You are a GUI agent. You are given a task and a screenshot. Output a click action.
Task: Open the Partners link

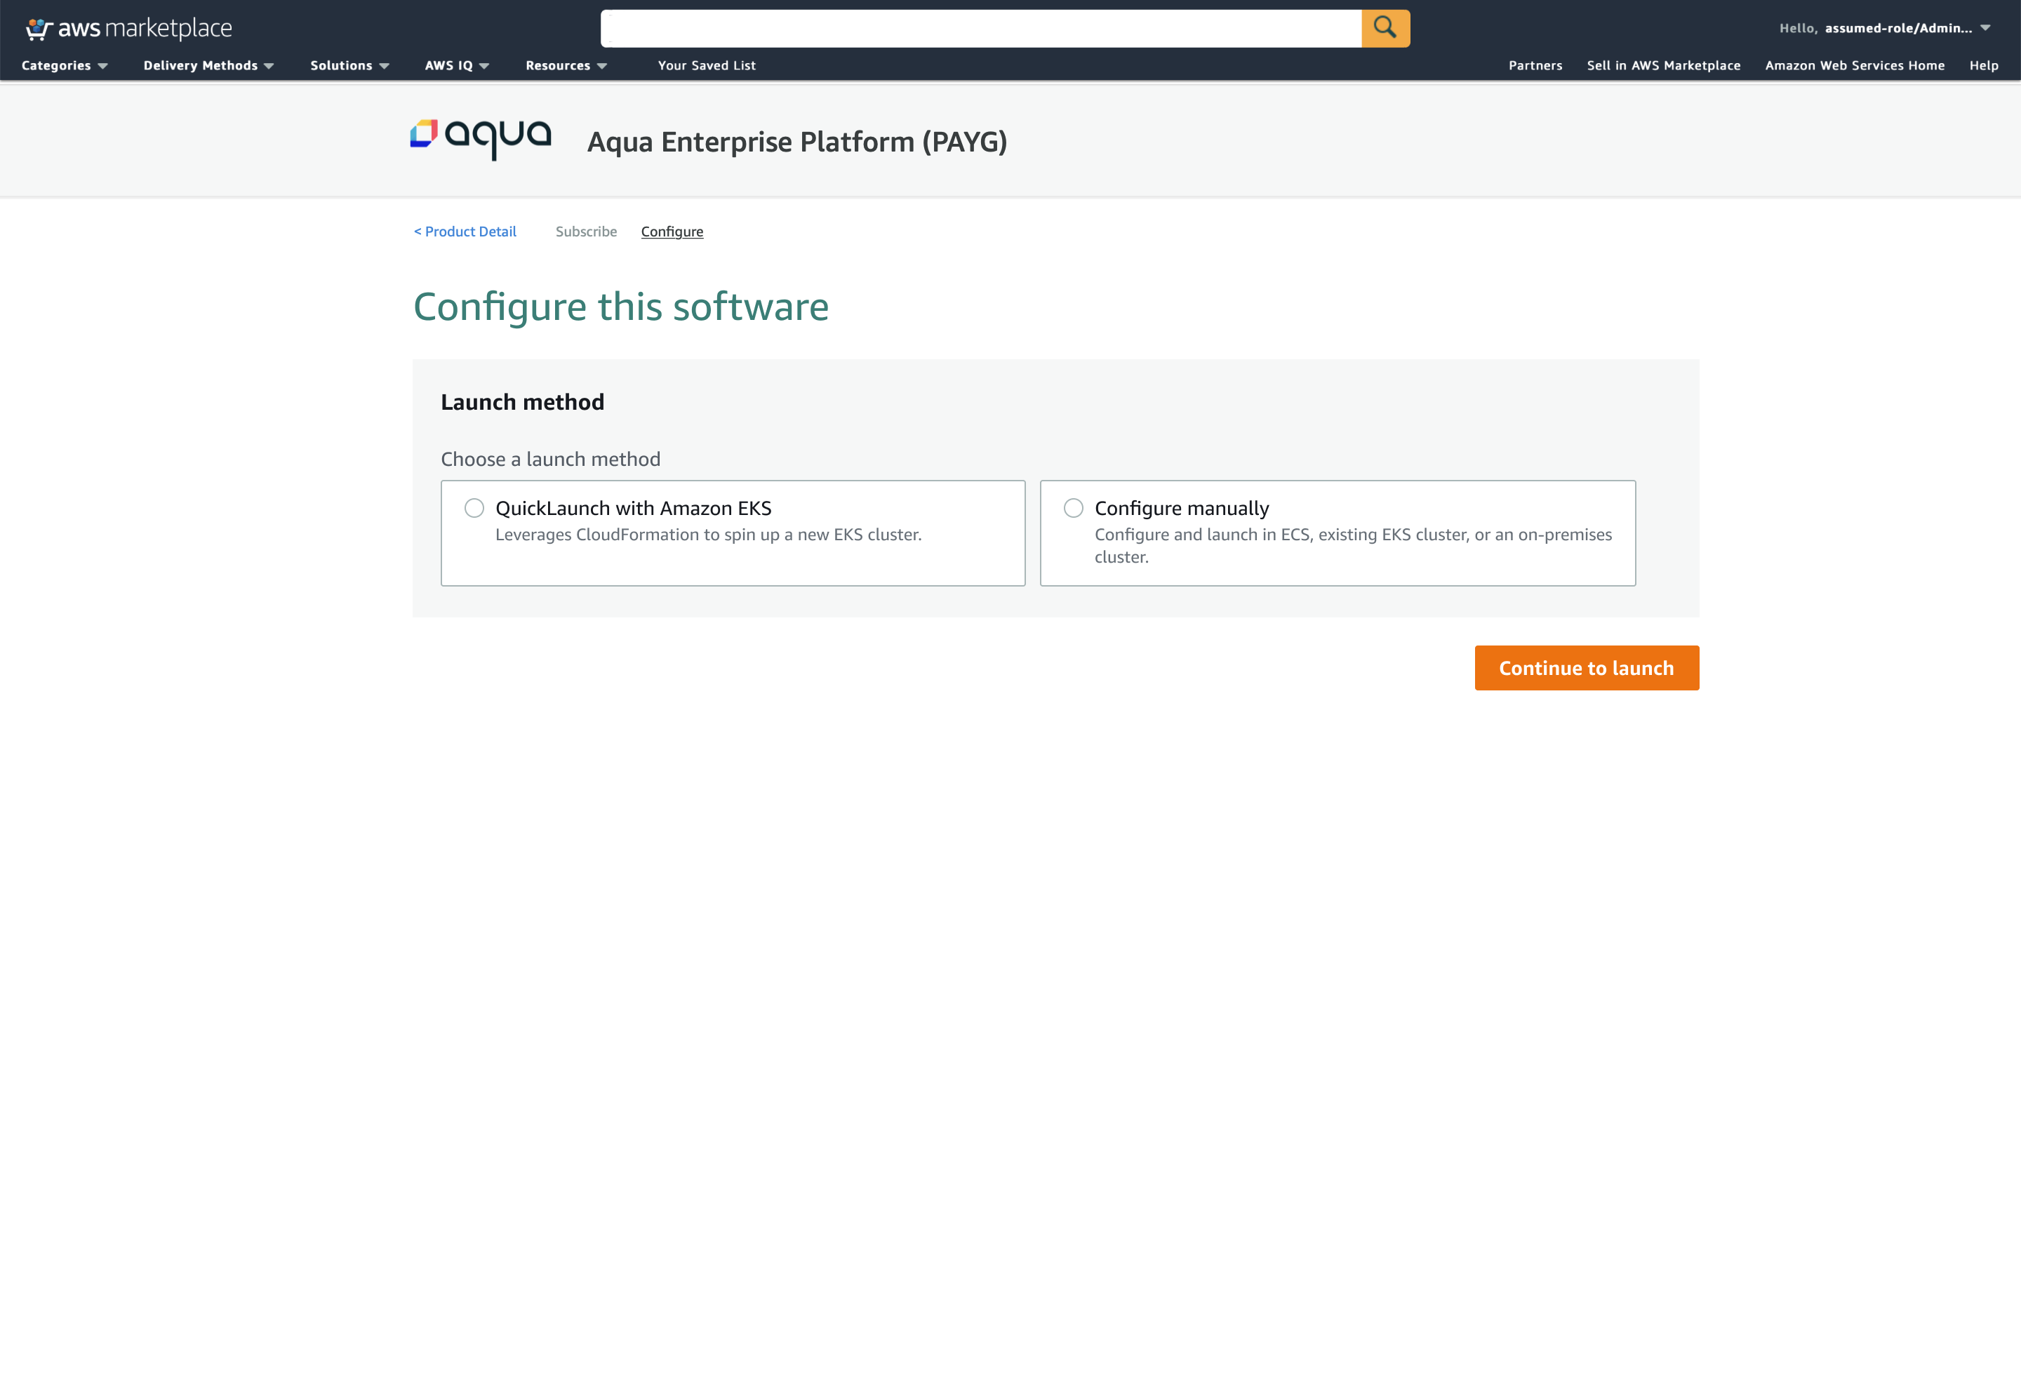(1535, 65)
